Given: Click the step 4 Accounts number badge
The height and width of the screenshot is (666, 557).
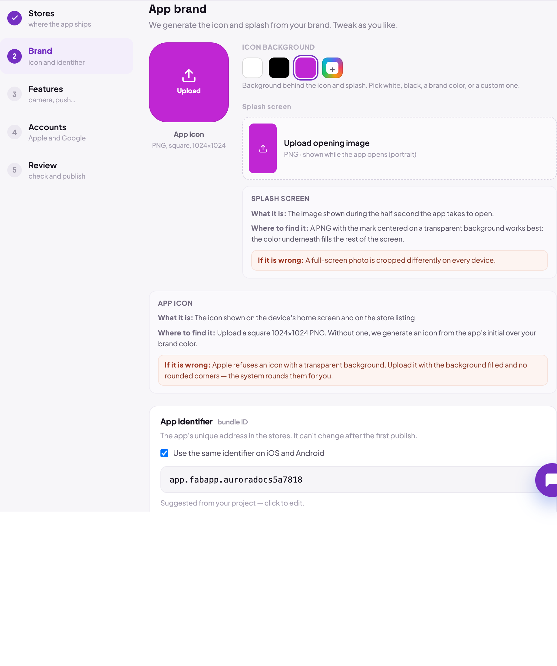Looking at the screenshot, I should click(x=15, y=132).
